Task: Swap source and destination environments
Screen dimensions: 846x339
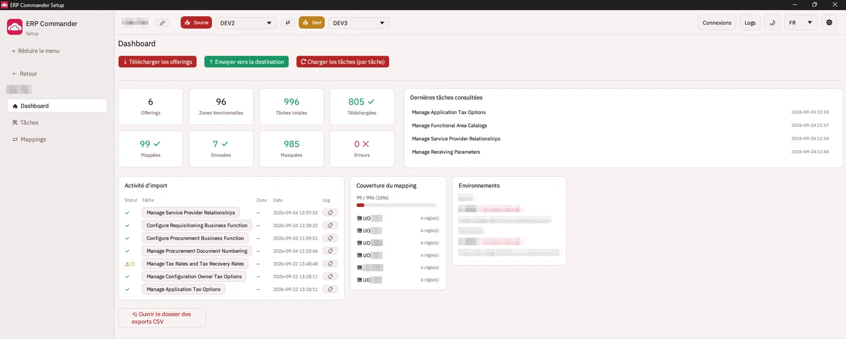Action: [x=288, y=23]
